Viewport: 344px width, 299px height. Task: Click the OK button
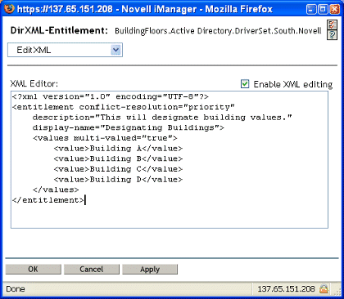(34, 270)
